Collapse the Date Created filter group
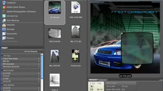 pos(2,70)
